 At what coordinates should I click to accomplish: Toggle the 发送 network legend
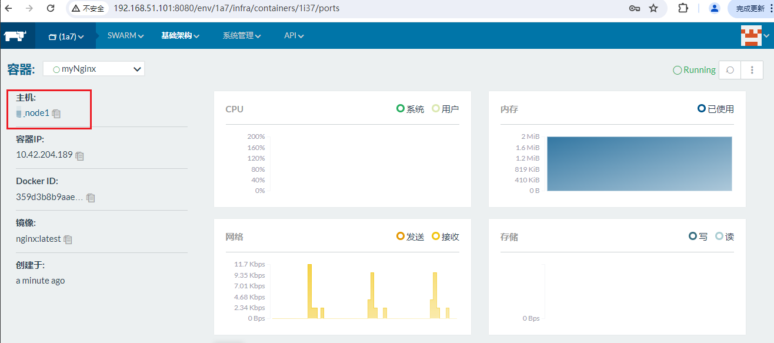(410, 237)
